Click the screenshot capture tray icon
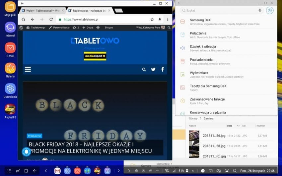This screenshot has width=282, height=176. [227, 171]
